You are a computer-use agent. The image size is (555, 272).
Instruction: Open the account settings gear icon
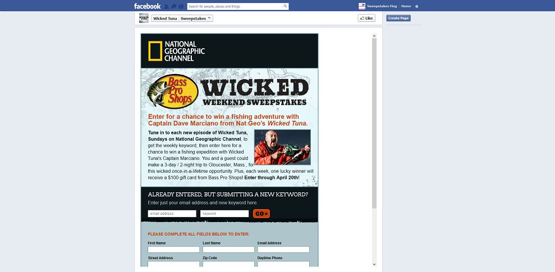[416, 6]
